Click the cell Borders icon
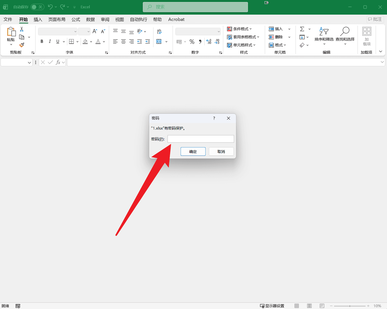The image size is (387, 309). [72, 42]
